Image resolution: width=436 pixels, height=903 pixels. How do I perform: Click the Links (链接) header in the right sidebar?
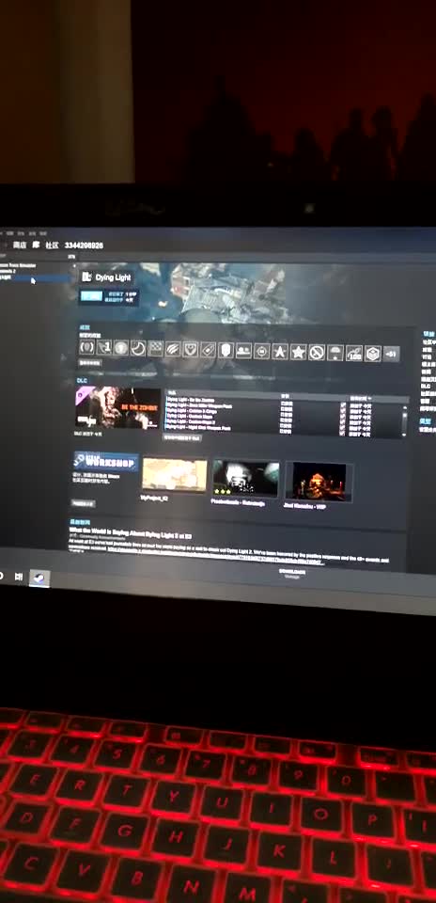click(428, 333)
